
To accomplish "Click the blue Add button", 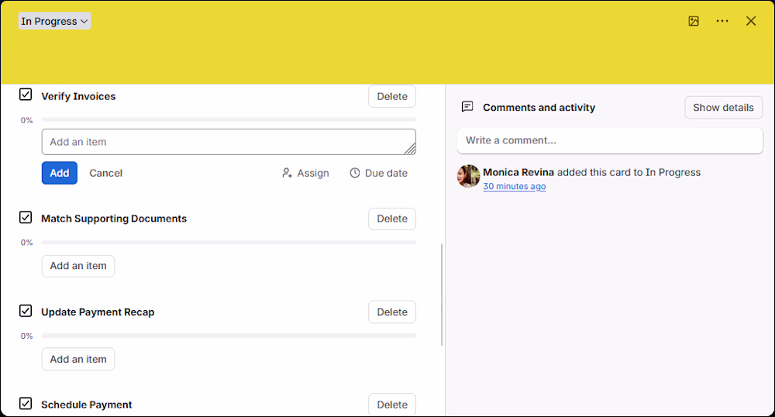I will 60,173.
